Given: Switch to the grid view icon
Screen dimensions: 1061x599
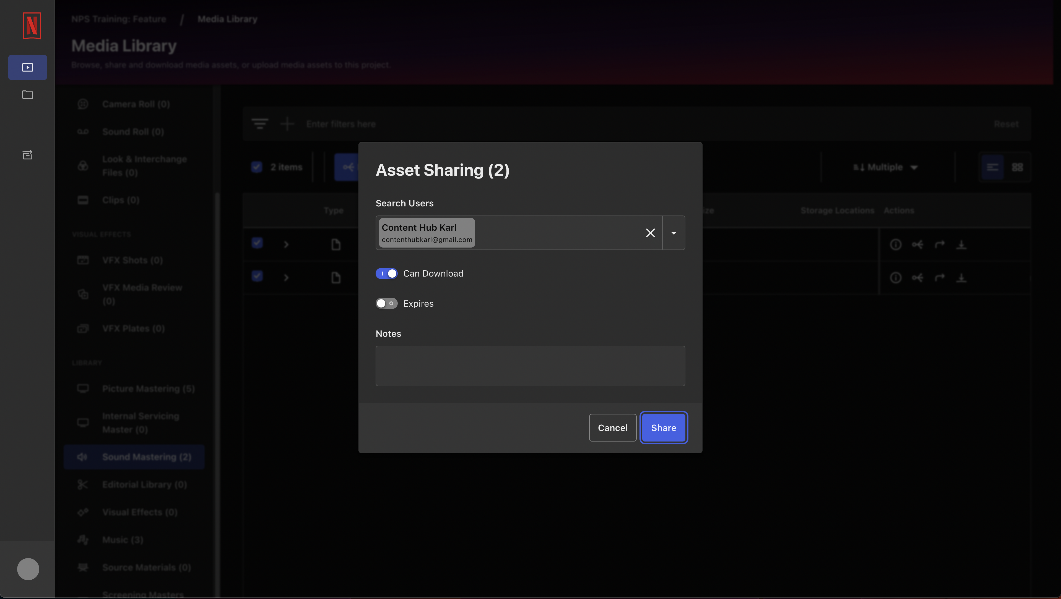Looking at the screenshot, I should [x=1017, y=167].
